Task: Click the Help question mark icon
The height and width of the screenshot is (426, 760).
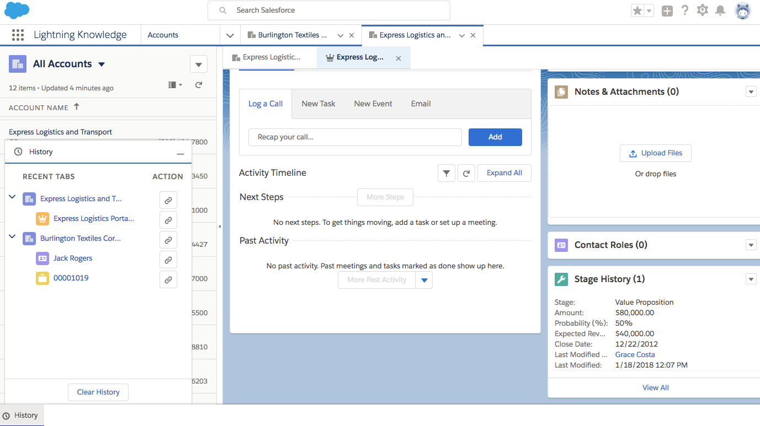Action: click(685, 10)
